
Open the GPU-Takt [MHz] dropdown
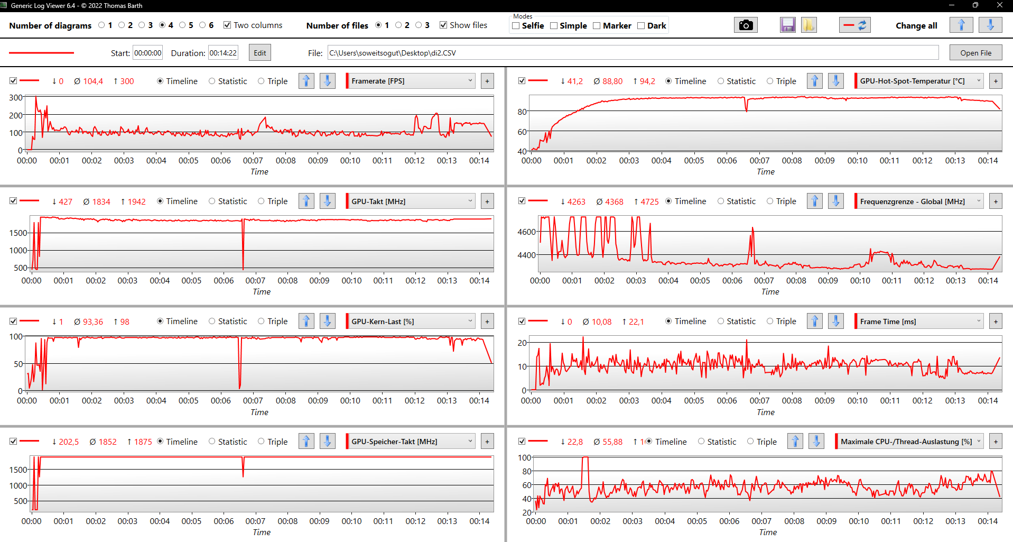coord(411,201)
